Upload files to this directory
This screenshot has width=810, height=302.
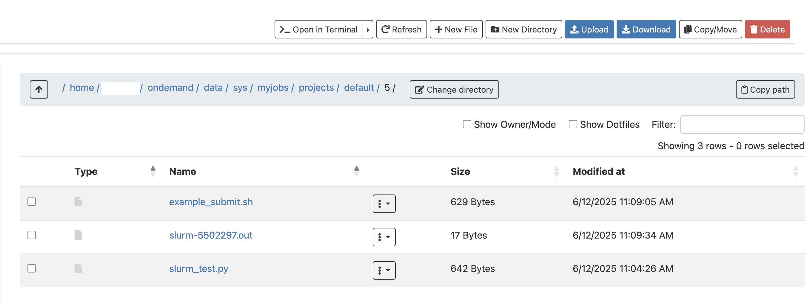(x=589, y=29)
